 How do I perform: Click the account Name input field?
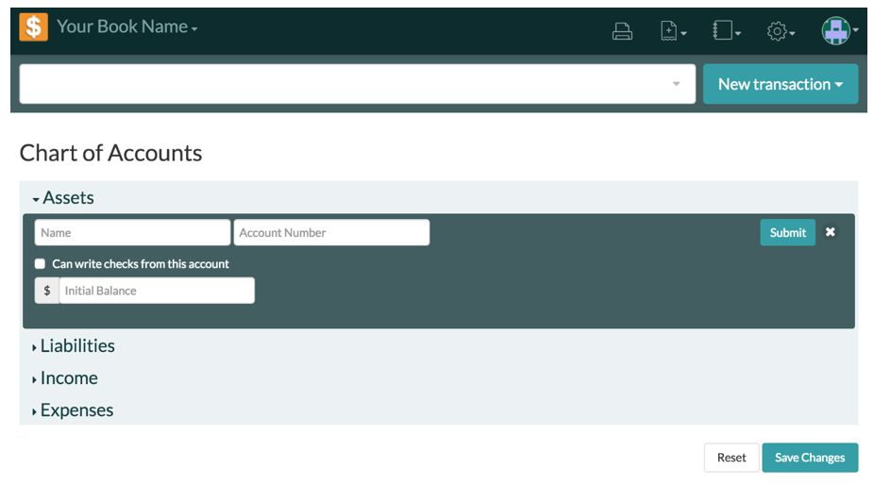(132, 232)
